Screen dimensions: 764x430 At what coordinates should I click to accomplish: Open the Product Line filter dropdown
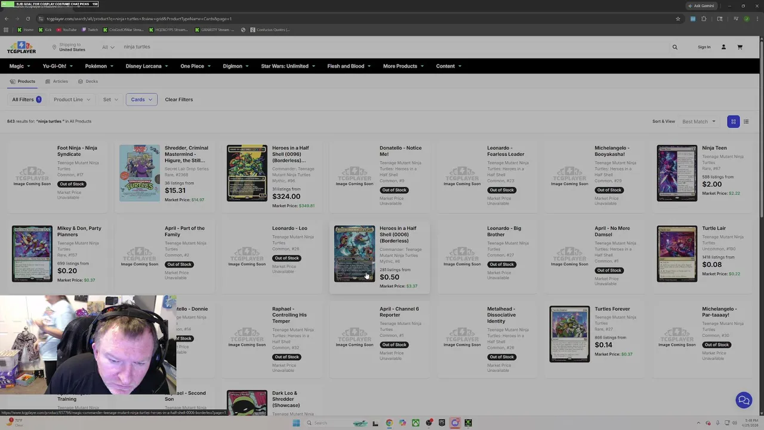click(x=72, y=100)
